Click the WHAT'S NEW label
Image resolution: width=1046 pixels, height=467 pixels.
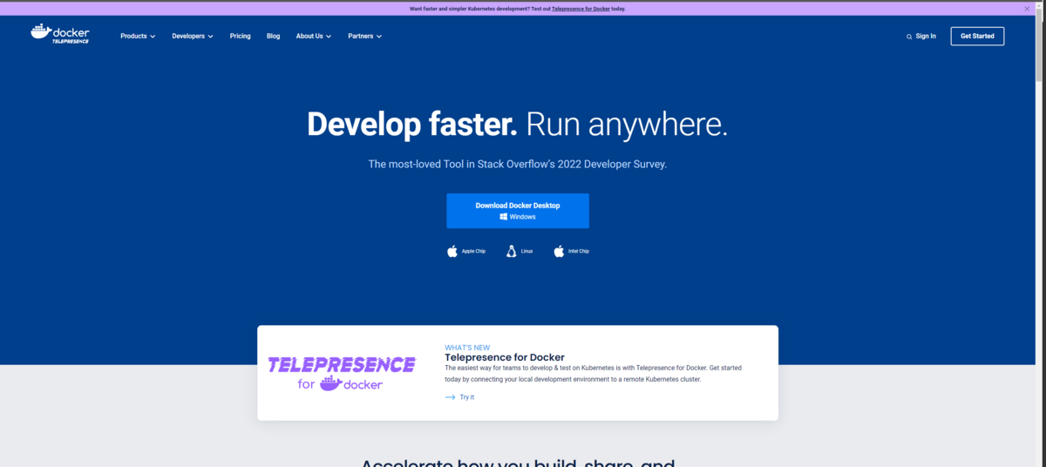click(x=467, y=347)
